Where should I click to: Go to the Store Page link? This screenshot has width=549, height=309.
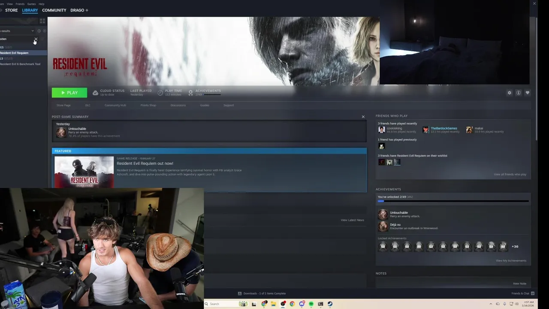pyautogui.click(x=63, y=105)
